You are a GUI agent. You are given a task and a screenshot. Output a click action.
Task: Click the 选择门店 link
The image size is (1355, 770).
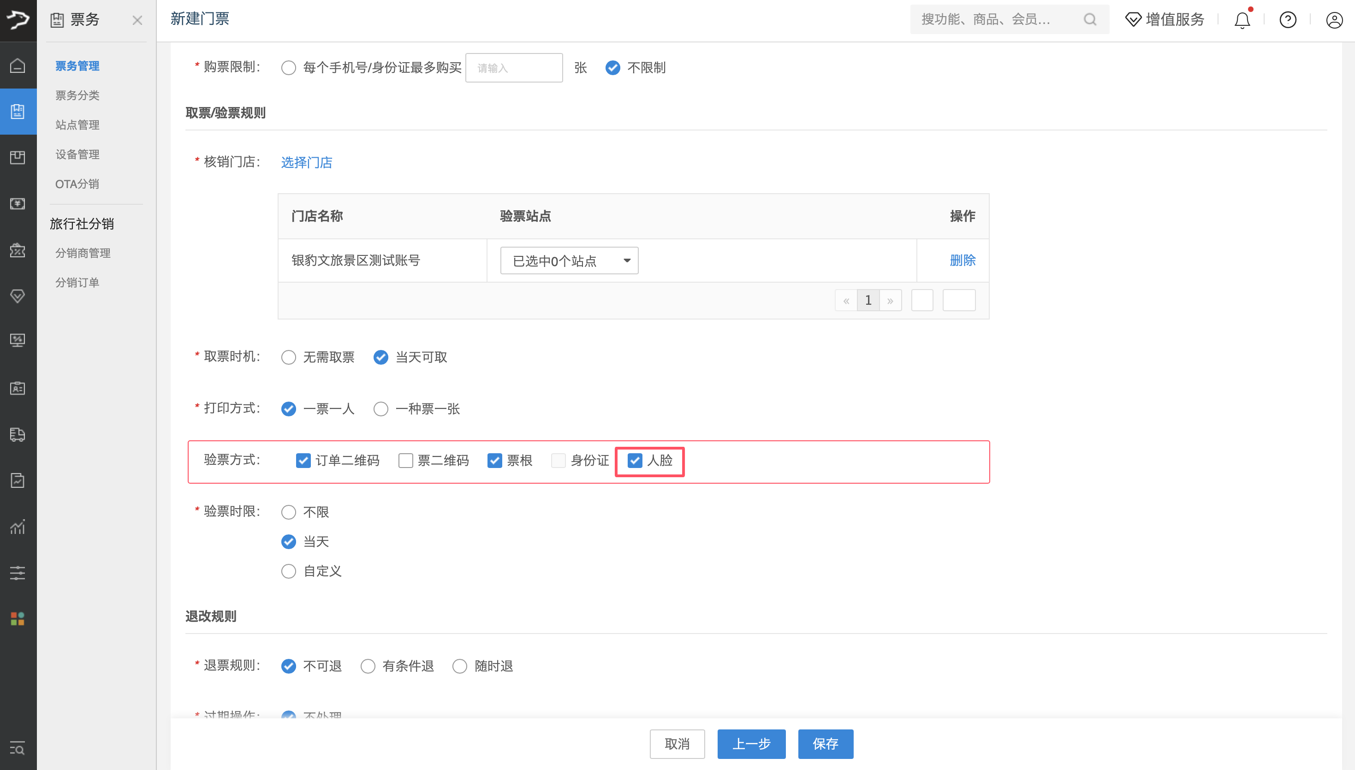click(x=306, y=162)
